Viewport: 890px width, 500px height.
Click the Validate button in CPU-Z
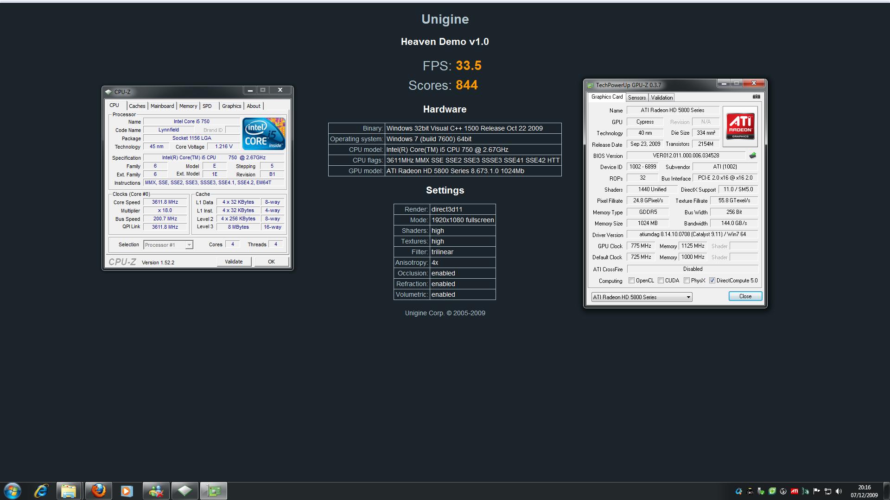234,262
